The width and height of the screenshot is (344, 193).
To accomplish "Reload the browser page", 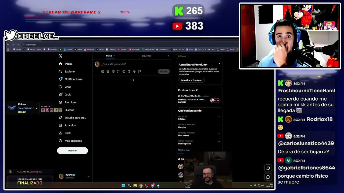I will point(18,44).
